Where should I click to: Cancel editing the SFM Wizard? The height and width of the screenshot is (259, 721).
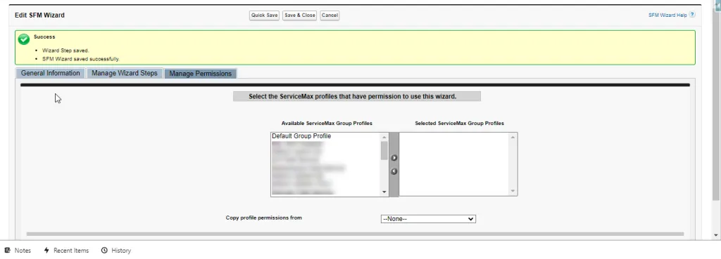[x=330, y=15]
